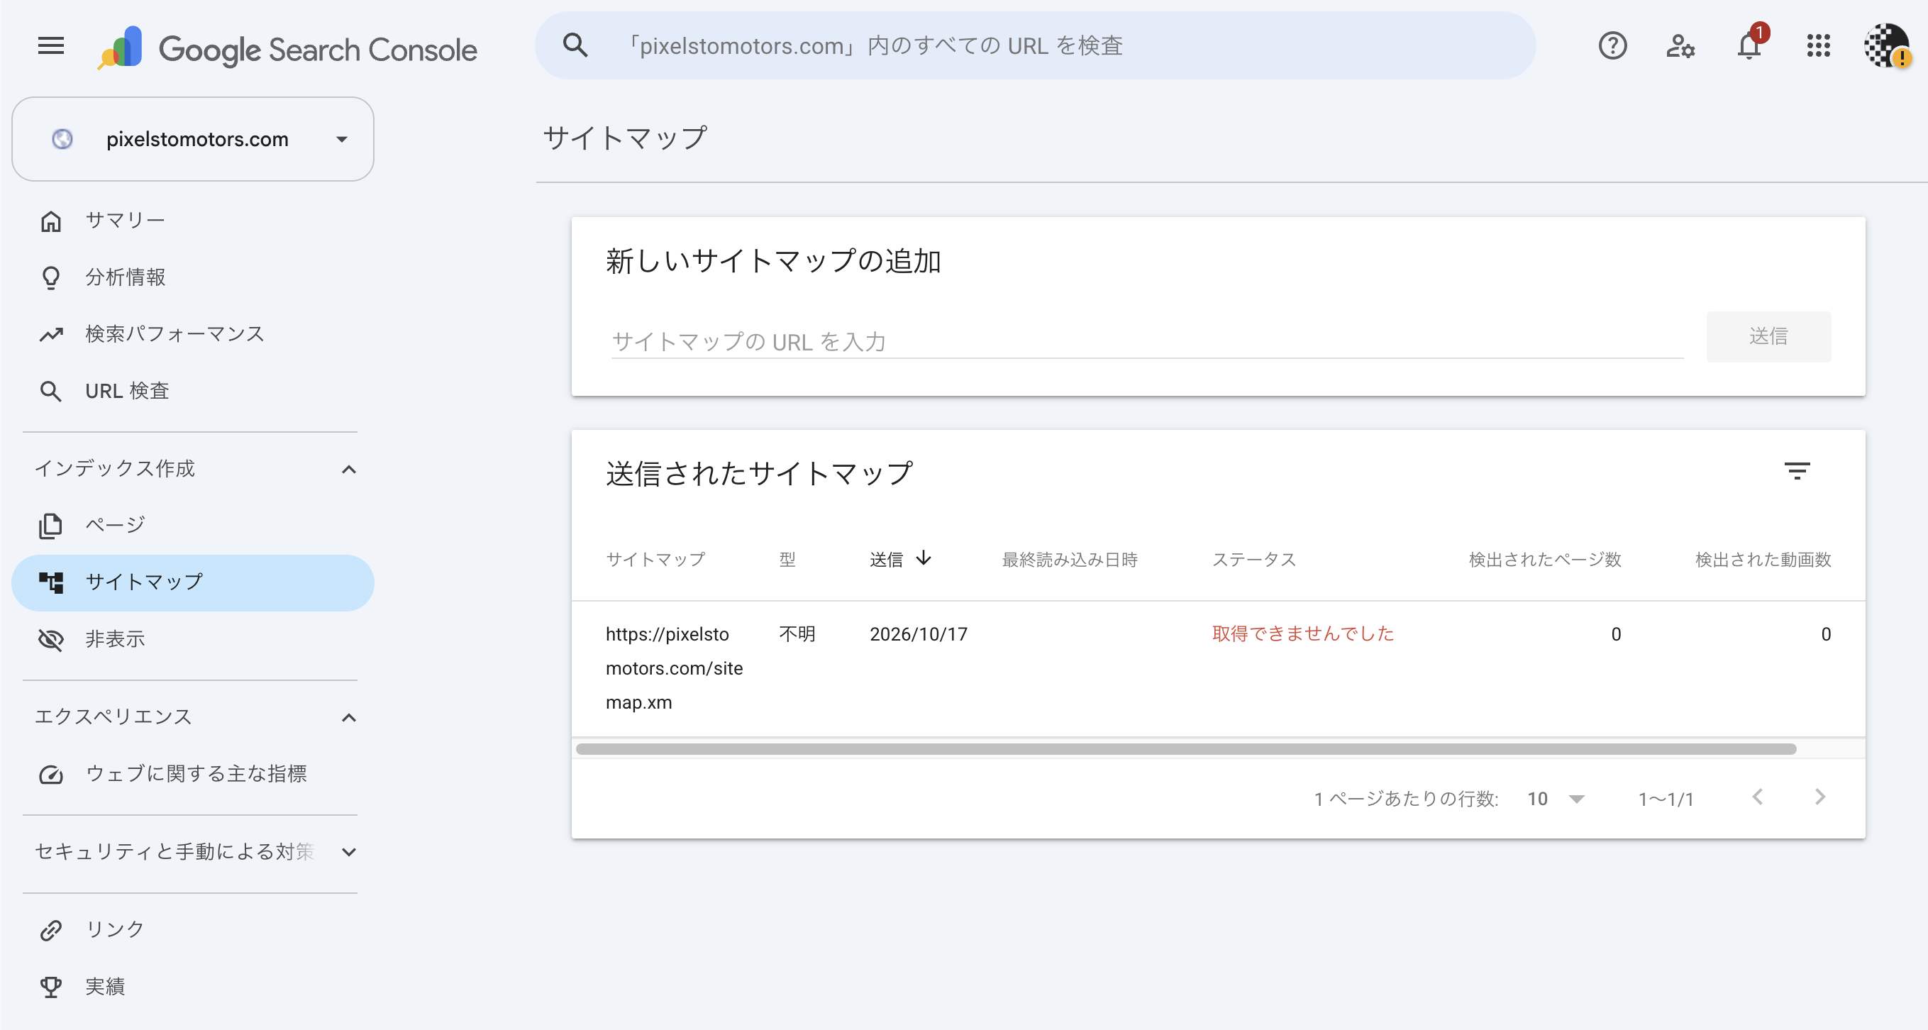The width and height of the screenshot is (1928, 1030).
Task: Open the rows per page dropdown
Action: (1556, 799)
